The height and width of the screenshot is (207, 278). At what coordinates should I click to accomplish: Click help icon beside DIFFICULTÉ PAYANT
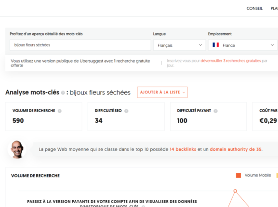tap(215, 111)
